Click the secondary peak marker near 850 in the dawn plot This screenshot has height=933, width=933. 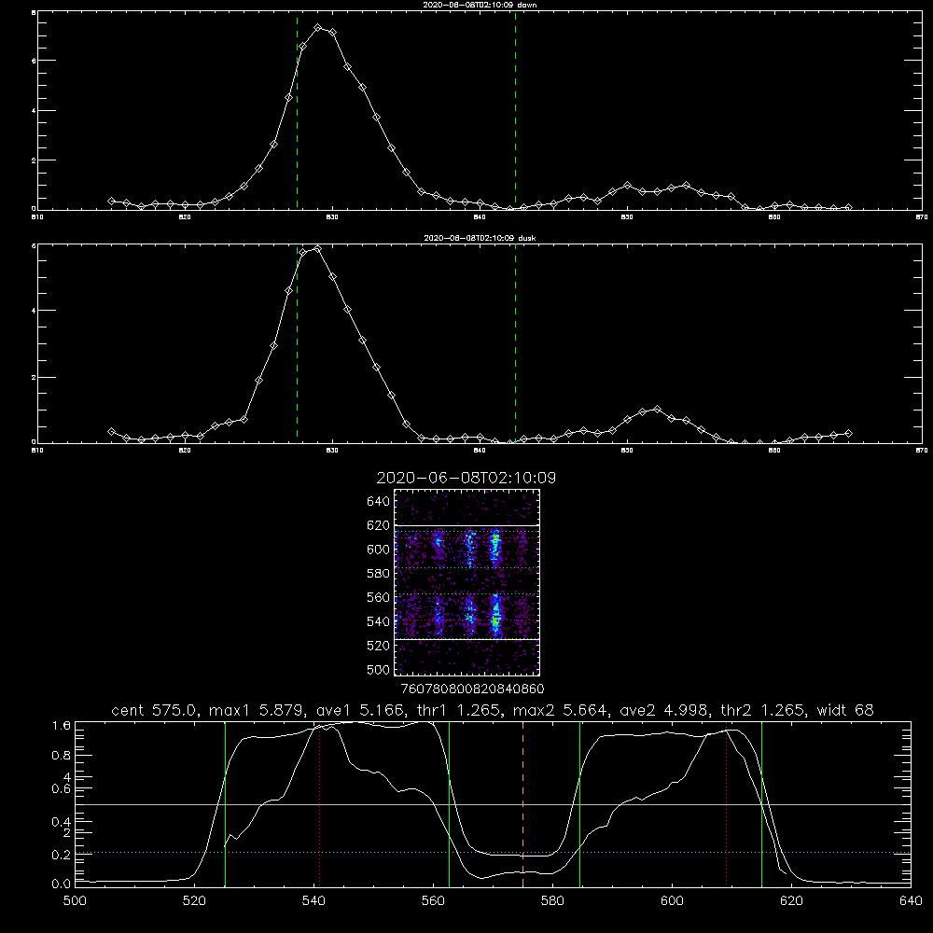(x=627, y=186)
